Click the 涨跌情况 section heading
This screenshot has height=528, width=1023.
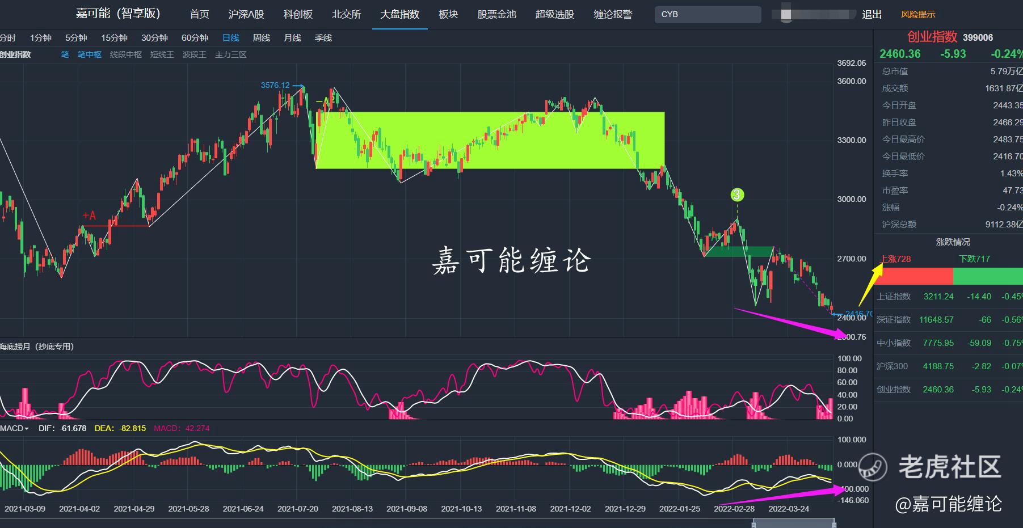click(x=953, y=242)
